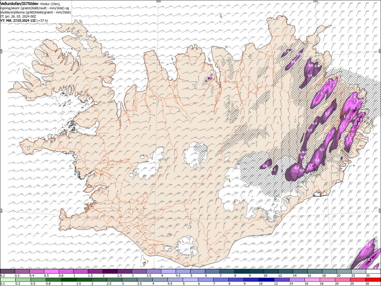Click the '0.2' label on the top legend row

pyautogui.click(x=2, y=276)
